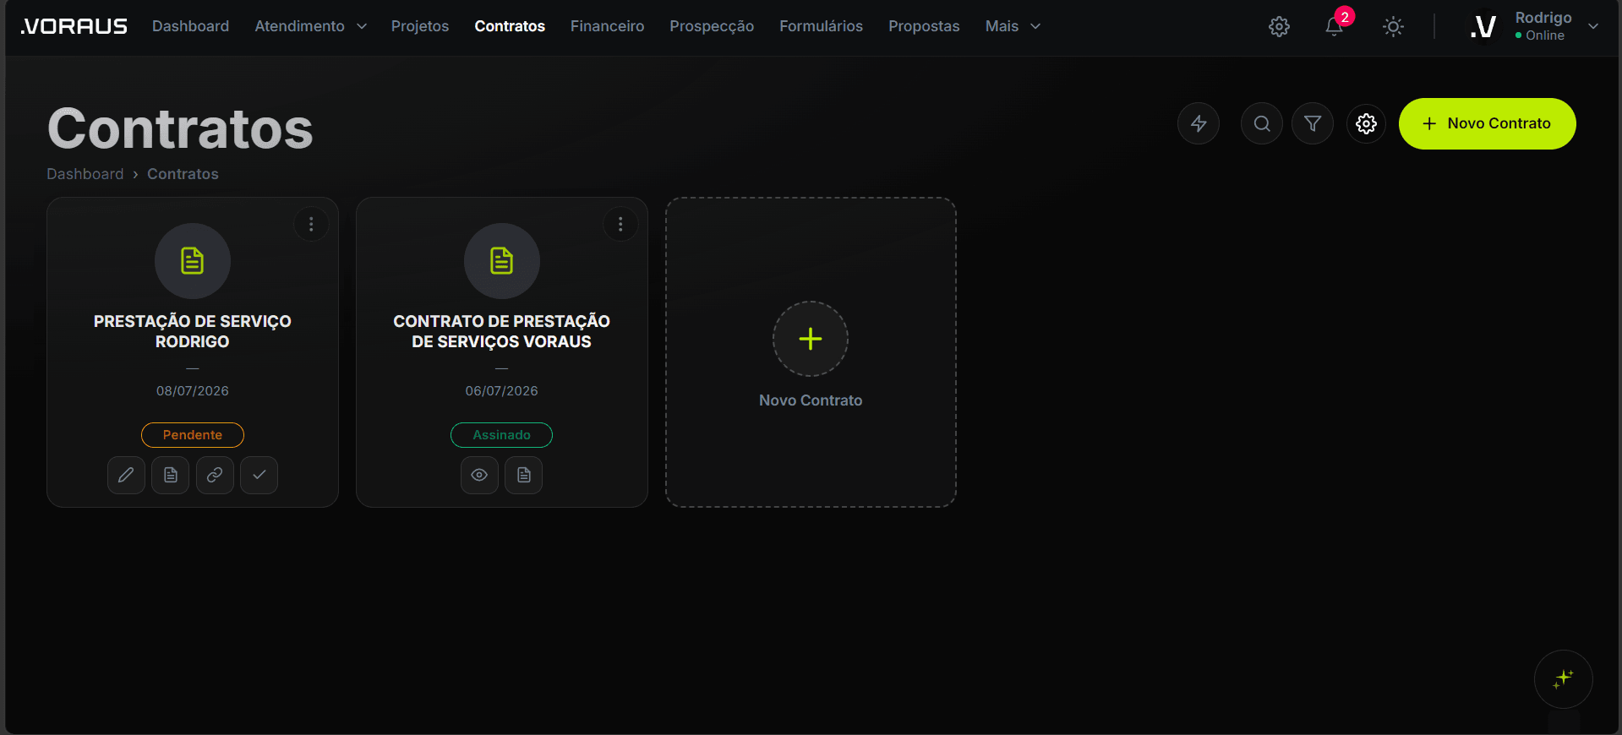Go to the Propostas nav item
The height and width of the screenshot is (735, 1622).
(924, 26)
